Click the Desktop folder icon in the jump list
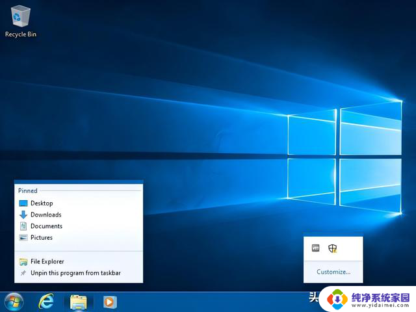The width and height of the screenshot is (416, 312). coord(23,203)
